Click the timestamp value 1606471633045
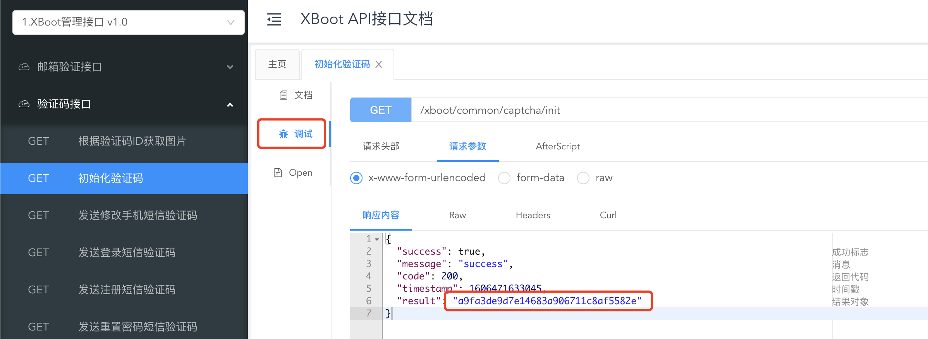The image size is (928, 339). pos(505,288)
